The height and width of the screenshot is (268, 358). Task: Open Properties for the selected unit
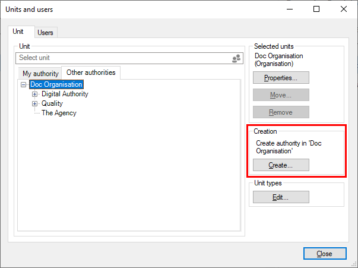coord(281,78)
